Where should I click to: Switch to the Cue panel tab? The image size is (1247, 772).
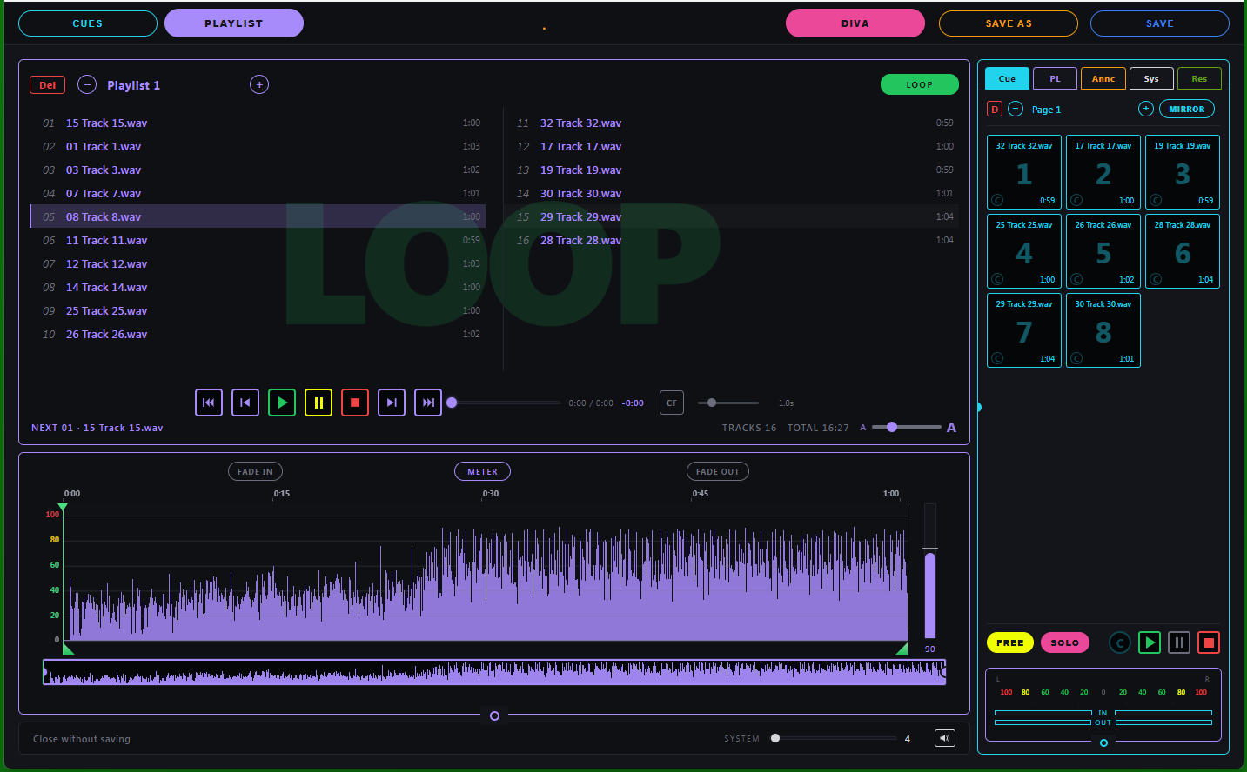(1007, 78)
